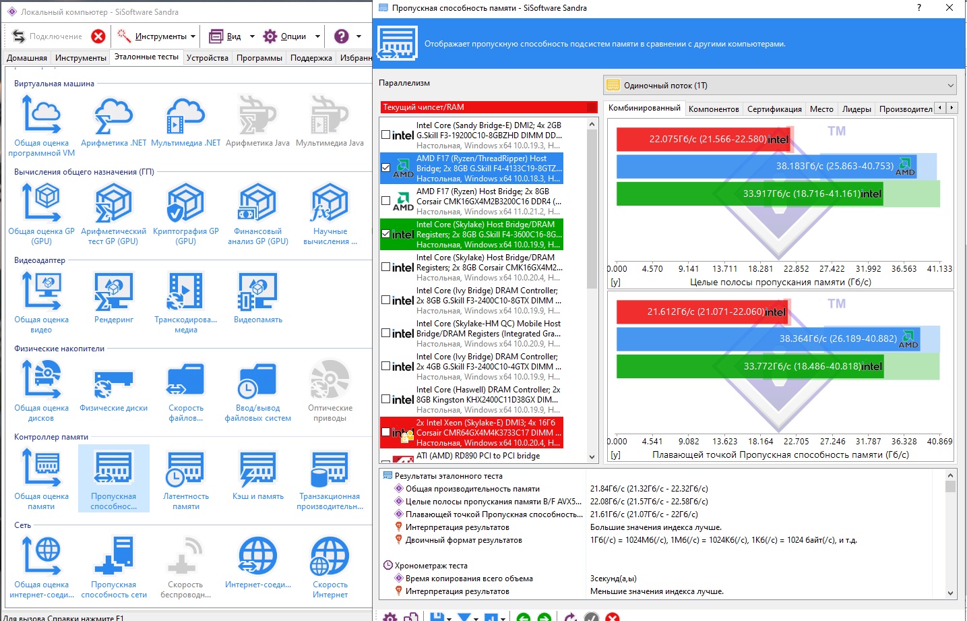Click the red disconnect X in the main toolbar
The image size is (967, 621).
(98, 36)
